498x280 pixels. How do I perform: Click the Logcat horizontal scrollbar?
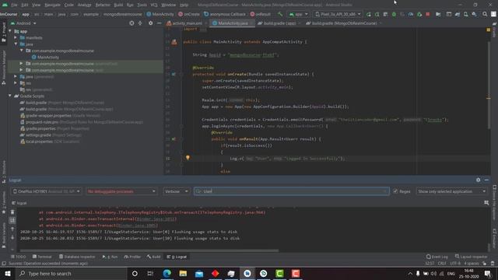149,250
